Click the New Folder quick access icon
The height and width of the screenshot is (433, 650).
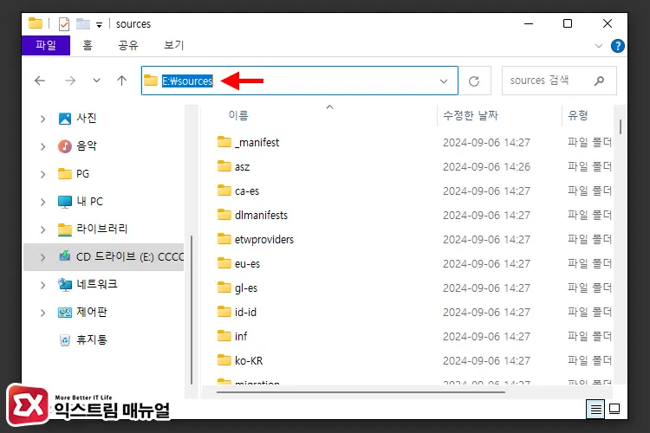tap(83, 24)
